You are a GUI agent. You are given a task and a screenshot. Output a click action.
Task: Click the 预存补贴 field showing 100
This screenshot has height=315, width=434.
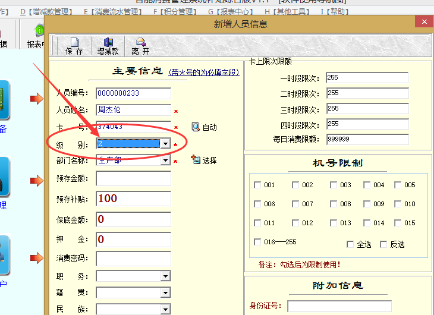[x=133, y=199]
